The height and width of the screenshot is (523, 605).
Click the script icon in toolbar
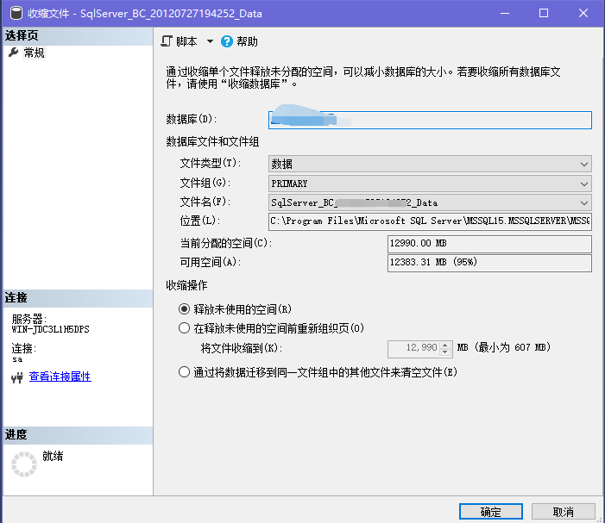[x=167, y=41]
